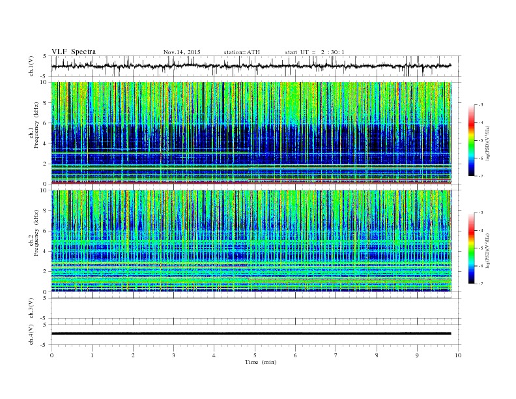Click the "-3" tick on ch.1 color bar
Screen dimensions: 516x399
pos(481,105)
